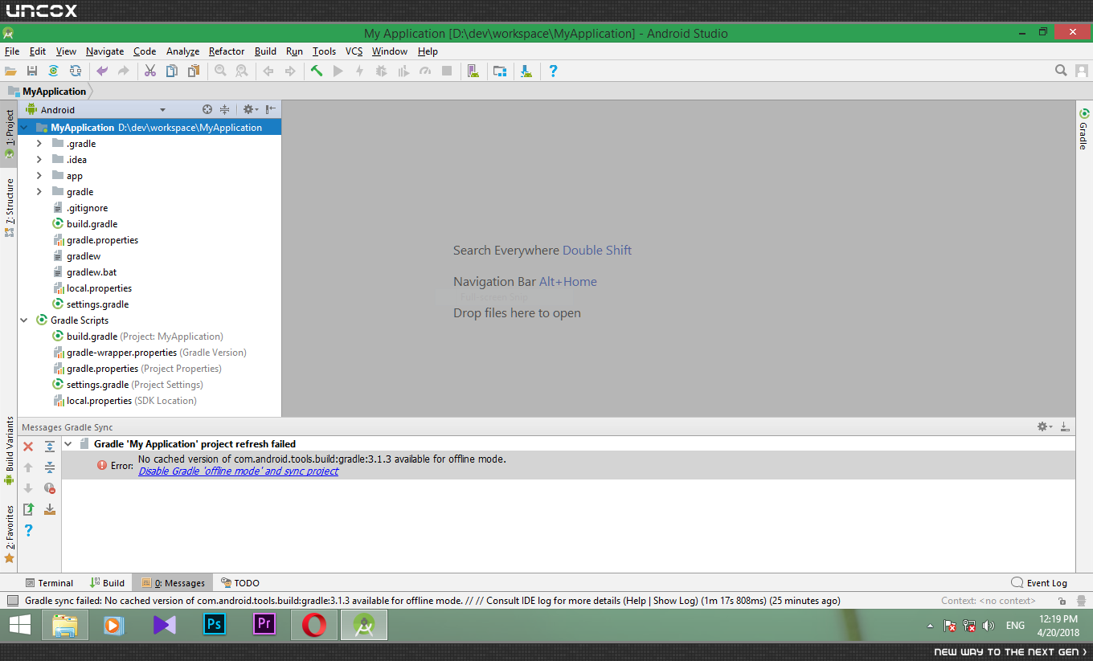Click the Copy icon in the toolbar

(x=172, y=71)
